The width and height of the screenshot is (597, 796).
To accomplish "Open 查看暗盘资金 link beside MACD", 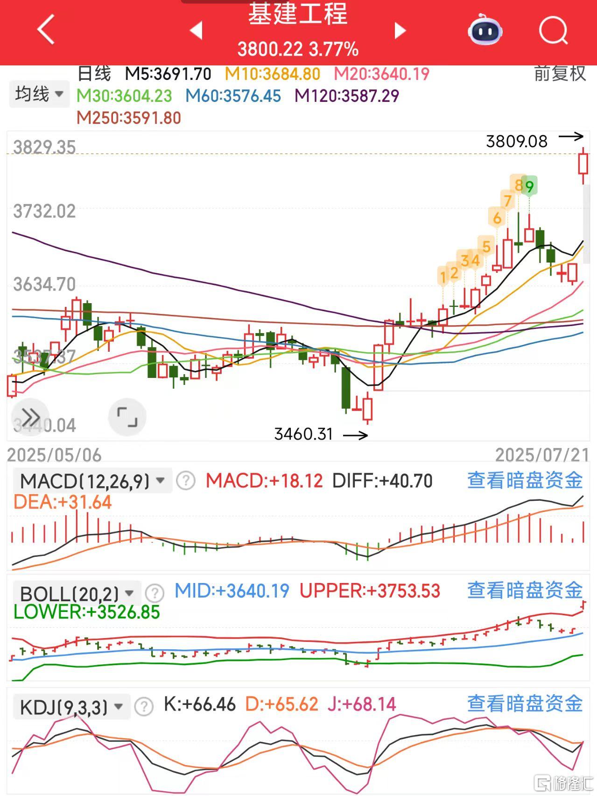I will tap(525, 480).
